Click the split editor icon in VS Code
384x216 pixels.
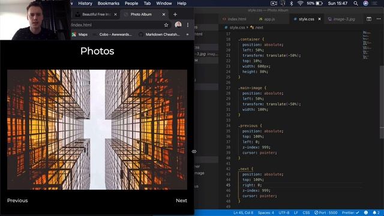point(369,19)
